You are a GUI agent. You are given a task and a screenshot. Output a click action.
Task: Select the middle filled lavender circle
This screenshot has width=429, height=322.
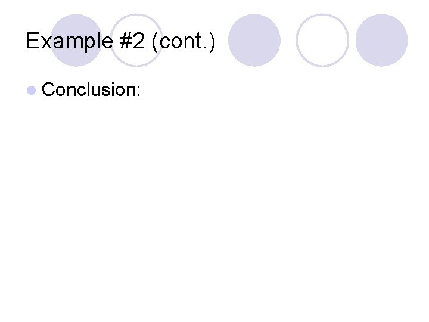pos(254,40)
